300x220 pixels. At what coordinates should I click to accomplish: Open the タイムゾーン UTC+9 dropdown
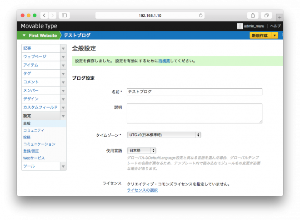[164, 135]
